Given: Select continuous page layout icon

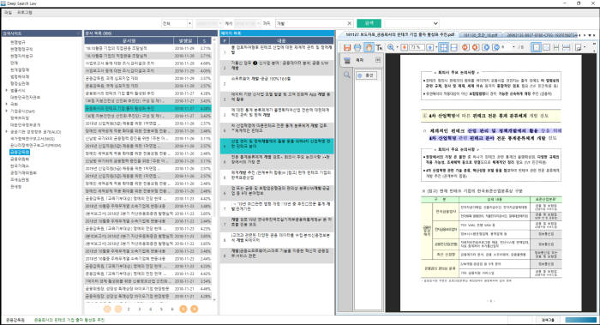Looking at the screenshot, I should coord(556,47).
